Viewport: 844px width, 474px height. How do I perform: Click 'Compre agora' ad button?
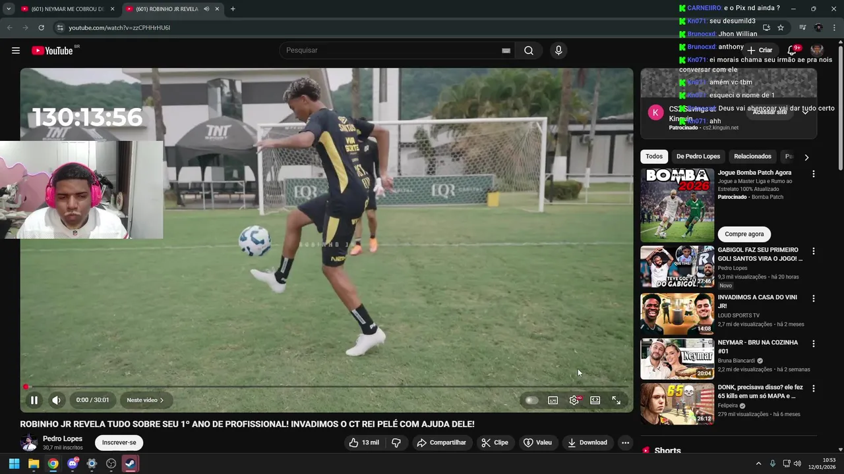click(x=744, y=234)
